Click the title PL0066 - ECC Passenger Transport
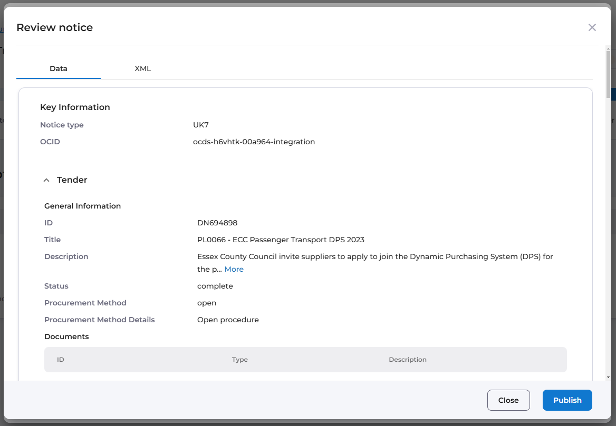 tap(281, 240)
